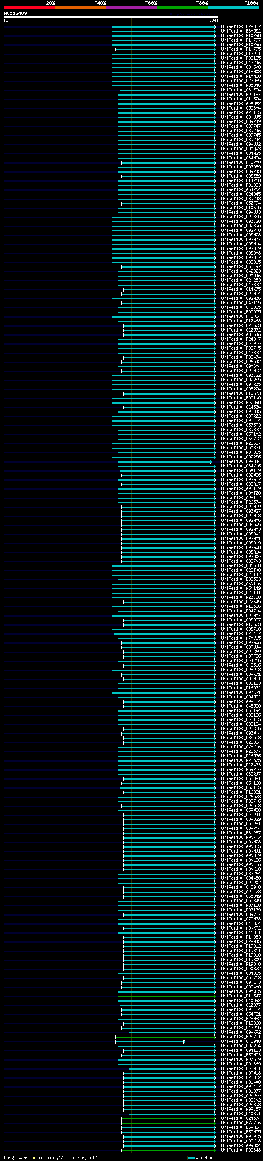This screenshot has height=1161, width=263.
Task: Click the shortened alignment bar of UniRef100_Q9AUJ4
Action: tap(164, 462)
